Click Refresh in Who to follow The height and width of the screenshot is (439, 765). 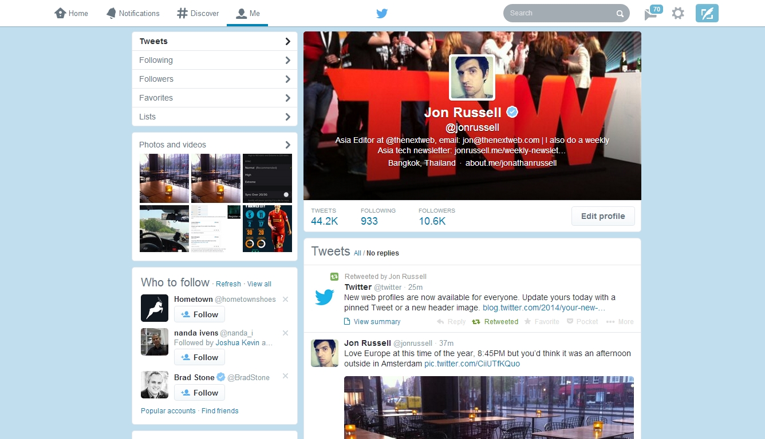(x=228, y=284)
